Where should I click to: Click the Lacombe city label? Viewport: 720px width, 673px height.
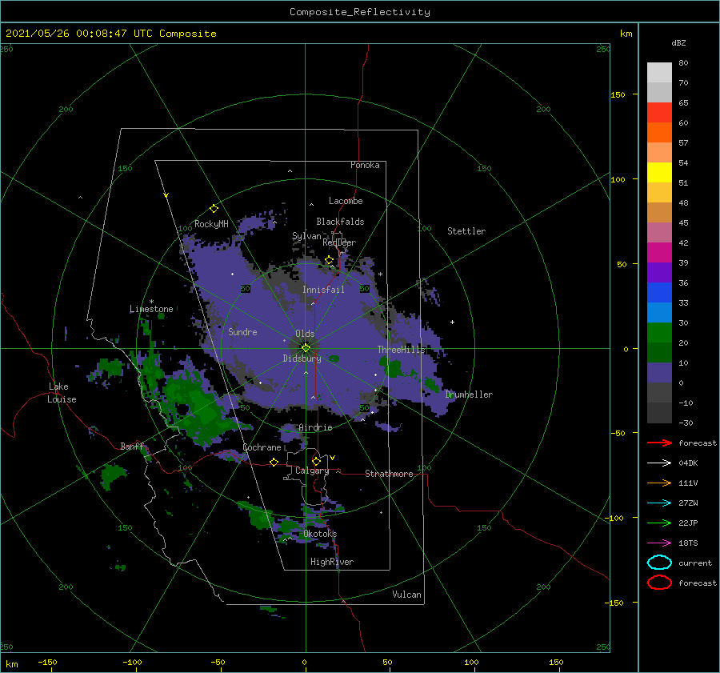tap(346, 201)
